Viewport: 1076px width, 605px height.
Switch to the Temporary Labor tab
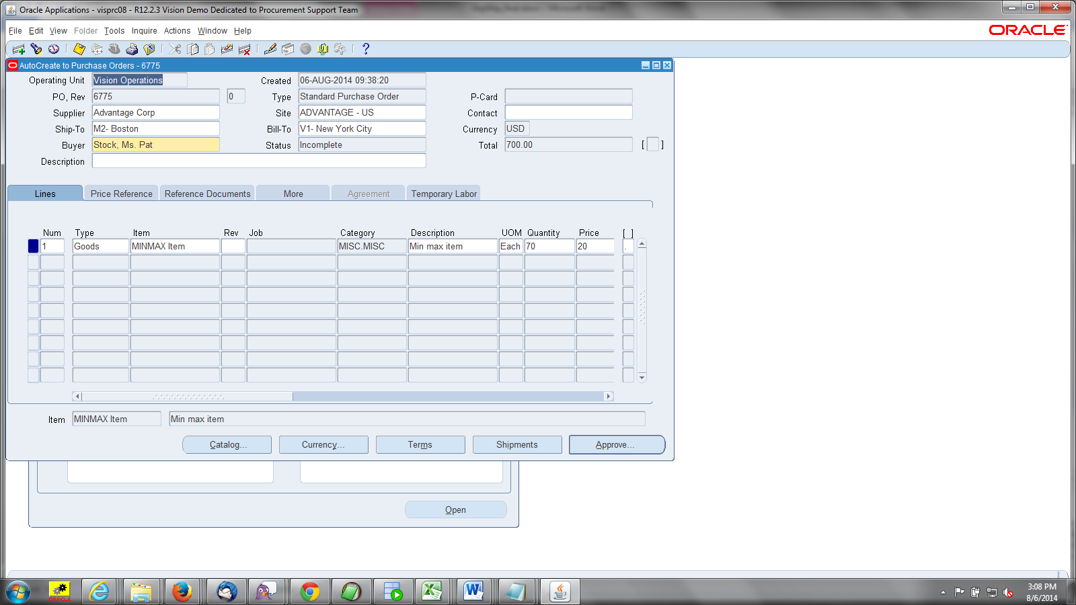444,194
